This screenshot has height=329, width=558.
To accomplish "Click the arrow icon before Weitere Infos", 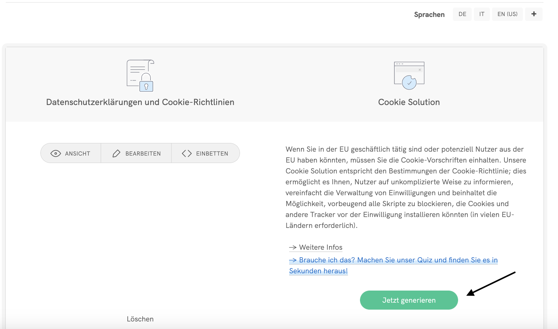I will tap(293, 248).
